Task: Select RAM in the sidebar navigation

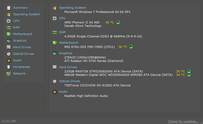Action: (17, 27)
